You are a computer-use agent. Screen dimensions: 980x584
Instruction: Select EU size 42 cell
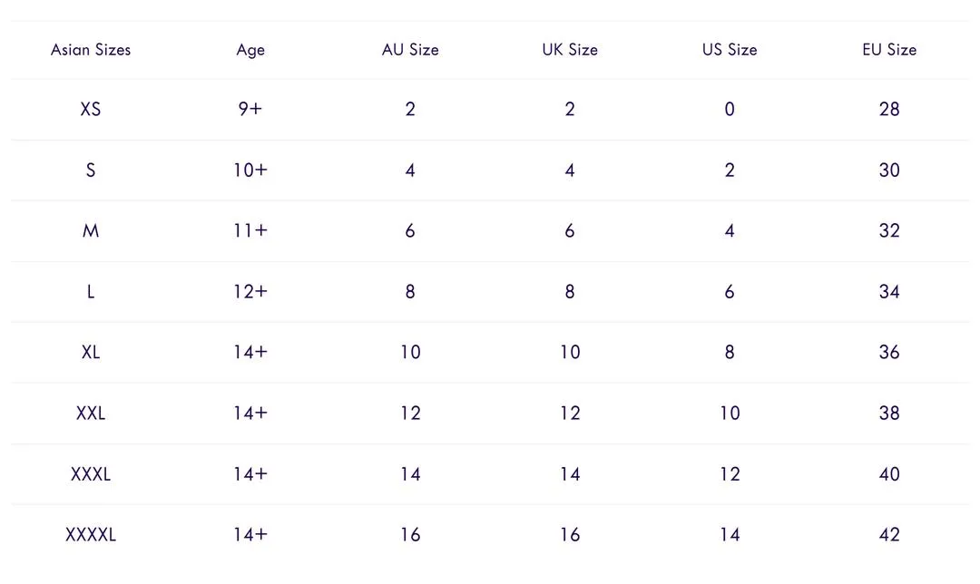889,534
